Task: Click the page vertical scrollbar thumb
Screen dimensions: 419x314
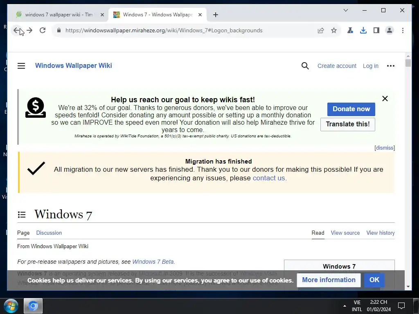Action: pos(408,63)
